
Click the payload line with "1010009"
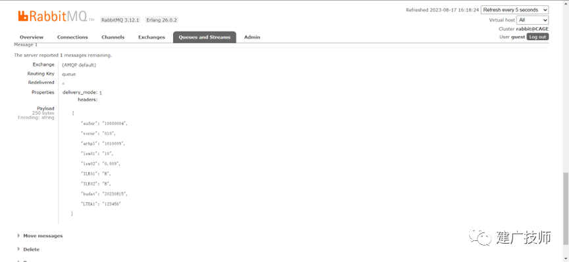coord(104,144)
